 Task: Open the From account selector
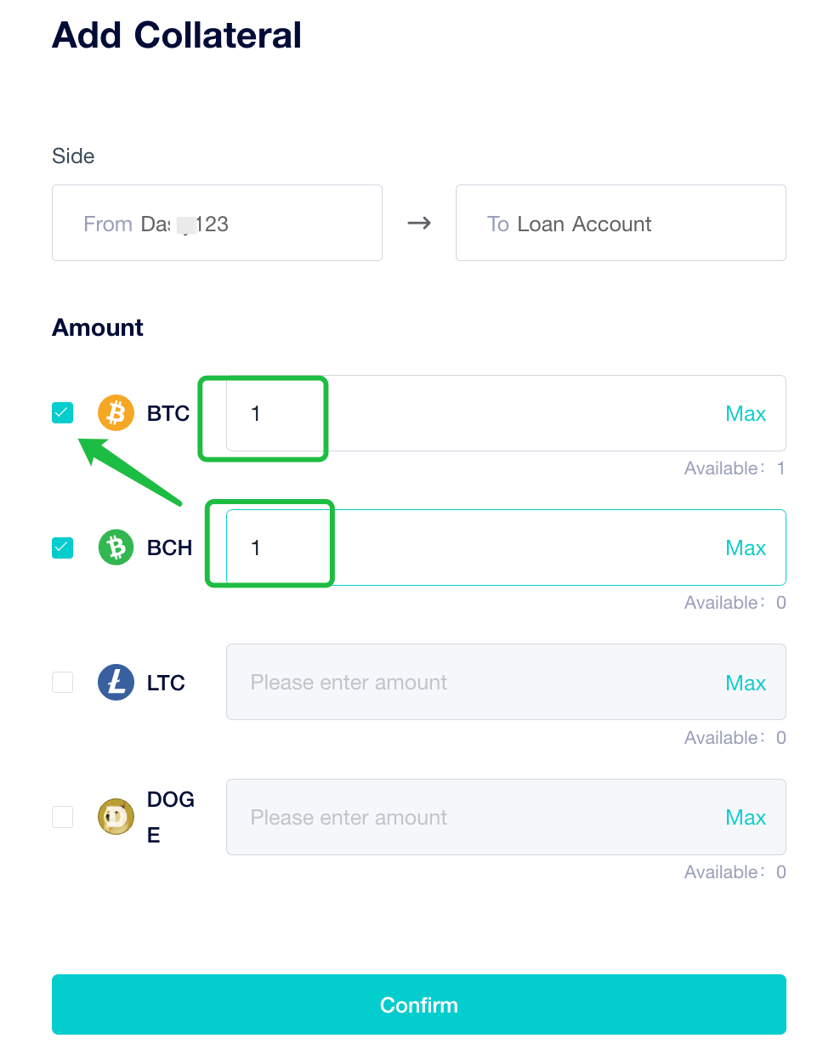pos(217,223)
